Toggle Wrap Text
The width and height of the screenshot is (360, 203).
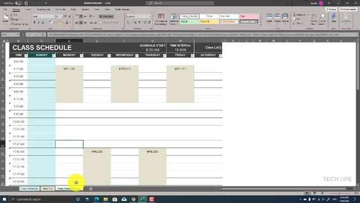click(x=106, y=16)
